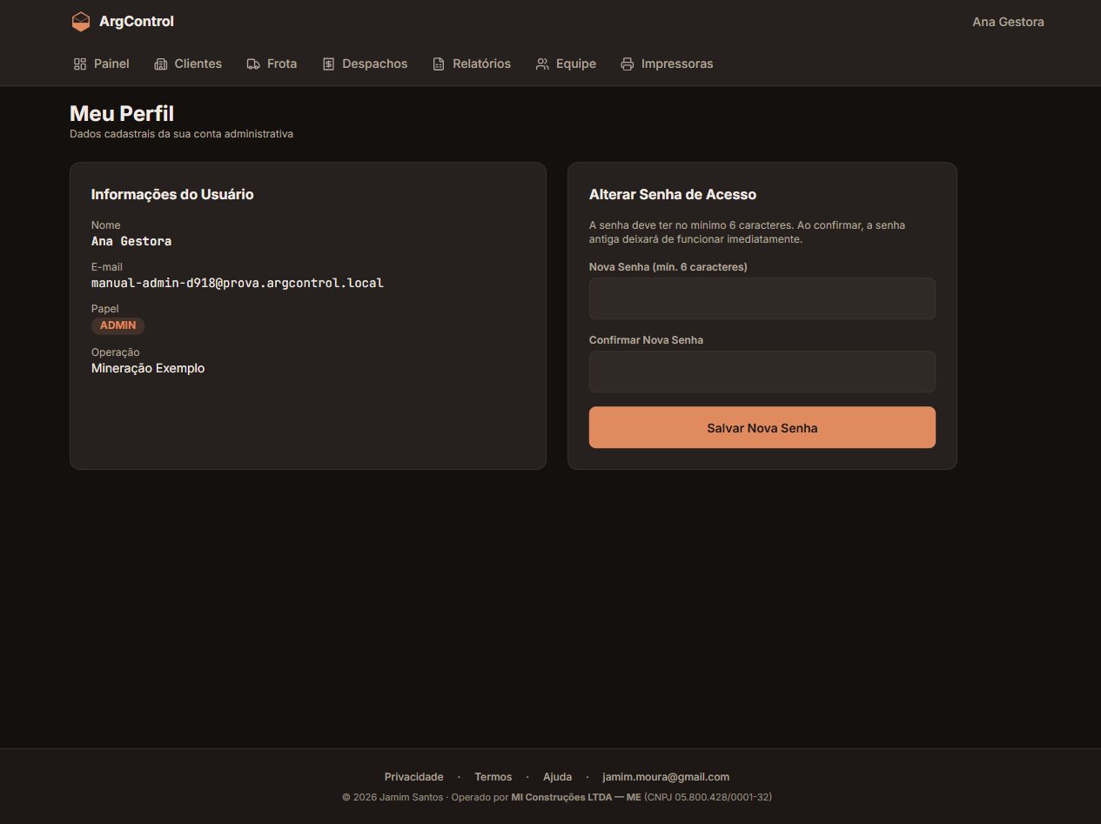Click the Meu Perfil page heading
This screenshot has width=1101, height=824.
(x=122, y=113)
